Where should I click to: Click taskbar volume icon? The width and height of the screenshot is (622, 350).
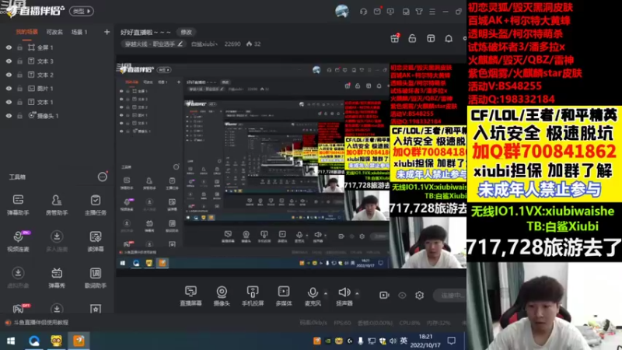[393, 341]
